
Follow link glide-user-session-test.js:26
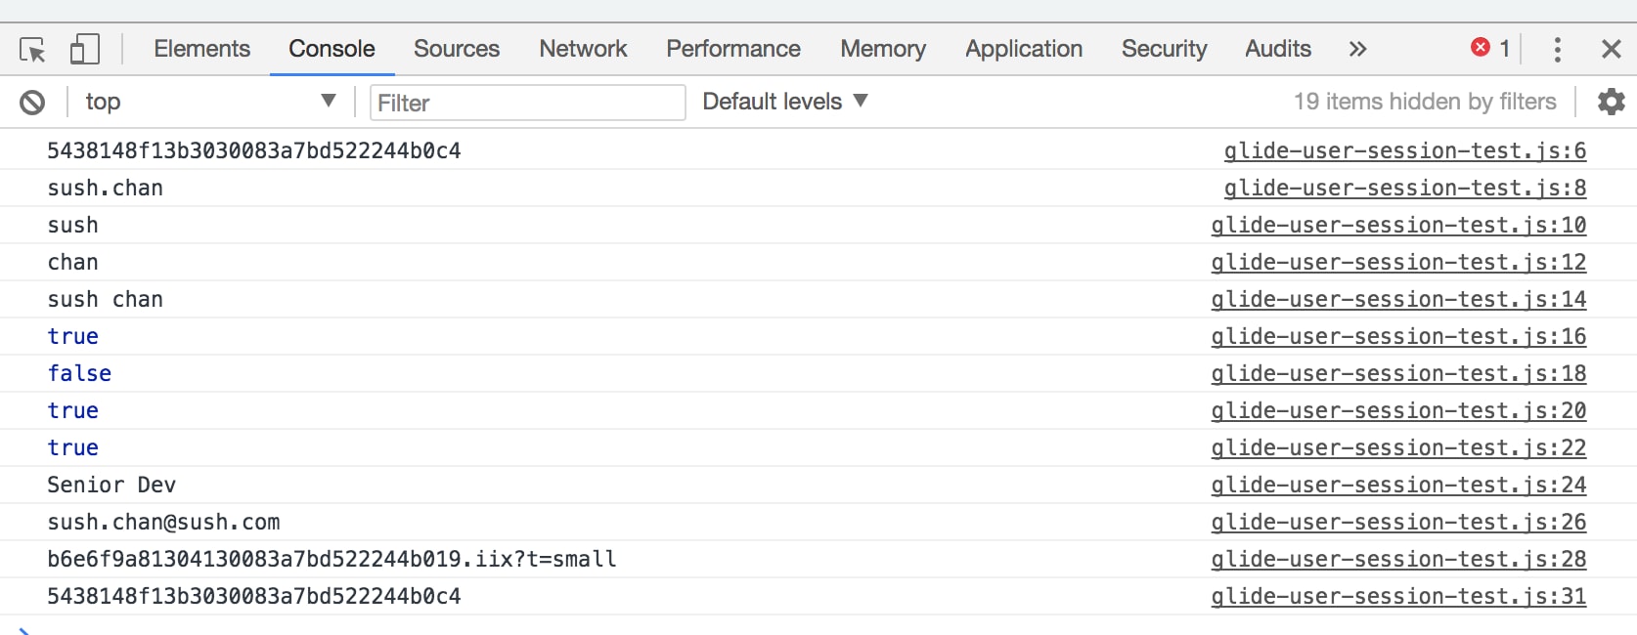click(x=1398, y=522)
